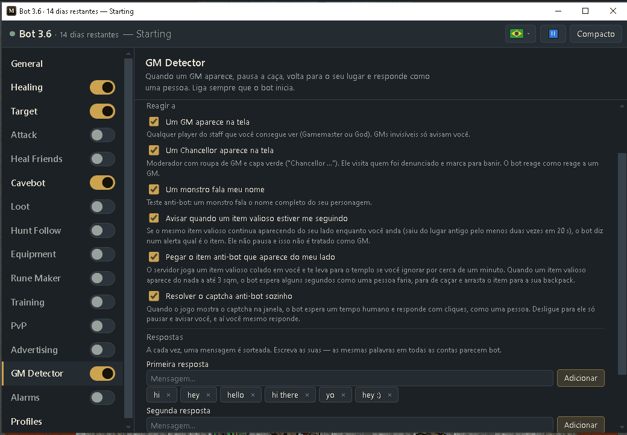Focus the Segunda resposta message field
627x435 pixels.
[350, 425]
